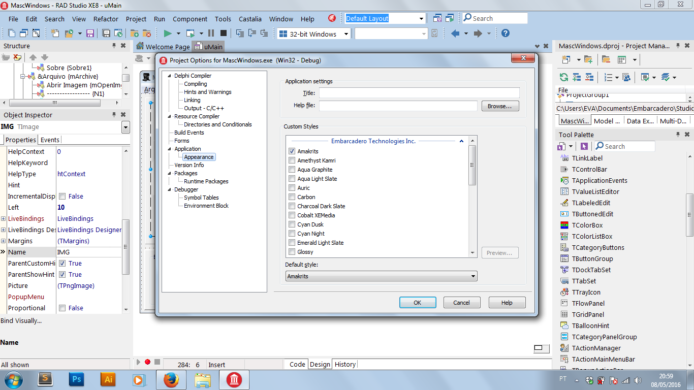Open the Castalia menu
This screenshot has height=390, width=694.
[250, 19]
